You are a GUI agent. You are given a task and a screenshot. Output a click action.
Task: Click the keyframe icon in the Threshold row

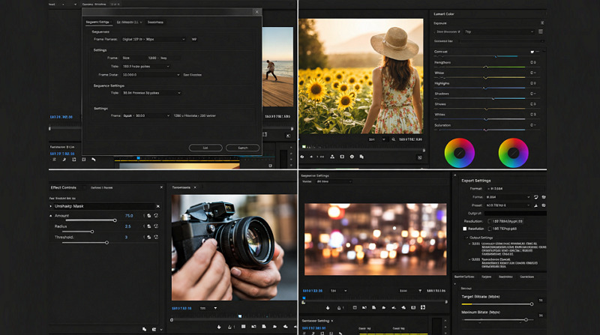click(x=148, y=237)
